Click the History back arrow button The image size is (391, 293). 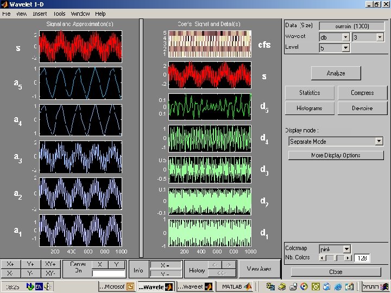click(x=215, y=265)
